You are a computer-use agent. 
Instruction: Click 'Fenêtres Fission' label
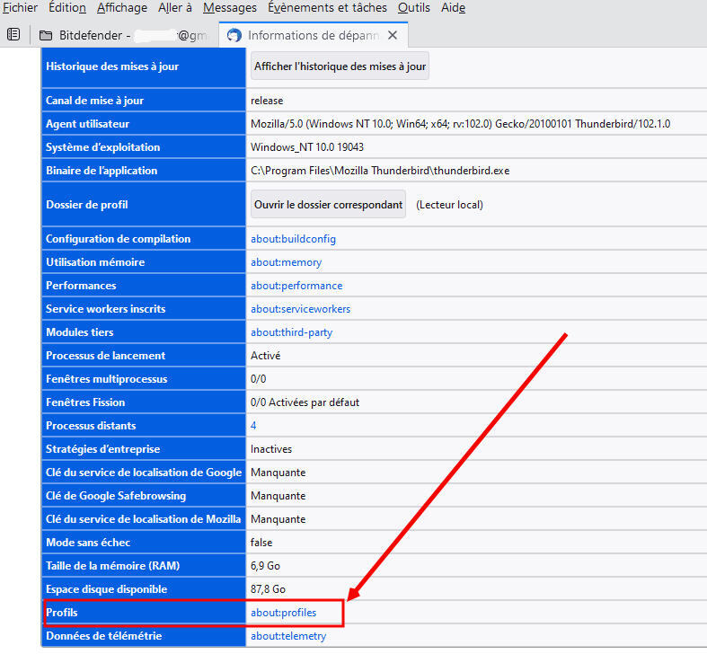point(85,402)
